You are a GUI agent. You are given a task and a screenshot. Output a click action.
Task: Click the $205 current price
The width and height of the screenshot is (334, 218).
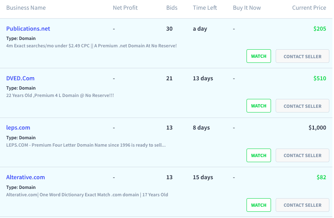320,29
